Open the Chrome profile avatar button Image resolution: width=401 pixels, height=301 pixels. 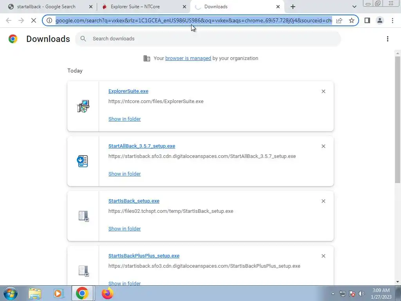380,20
